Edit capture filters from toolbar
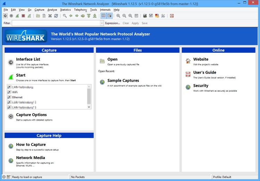The height and width of the screenshot is (181, 260). (x=145, y=16)
